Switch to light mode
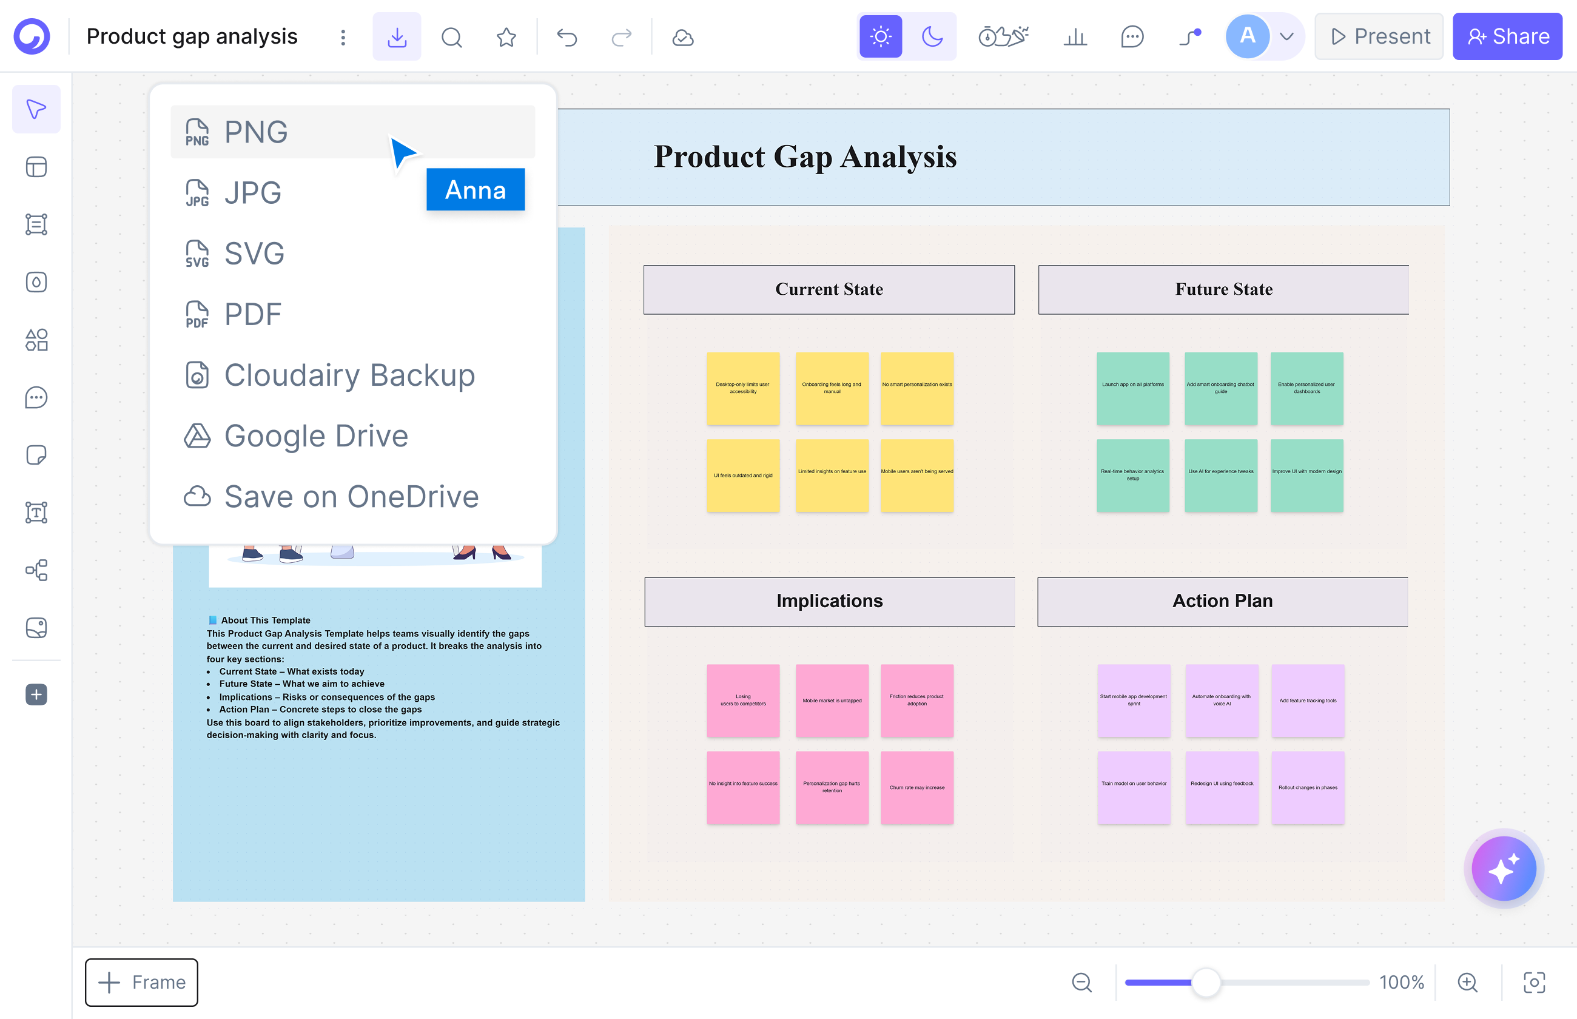This screenshot has height=1019, width=1577. (881, 36)
